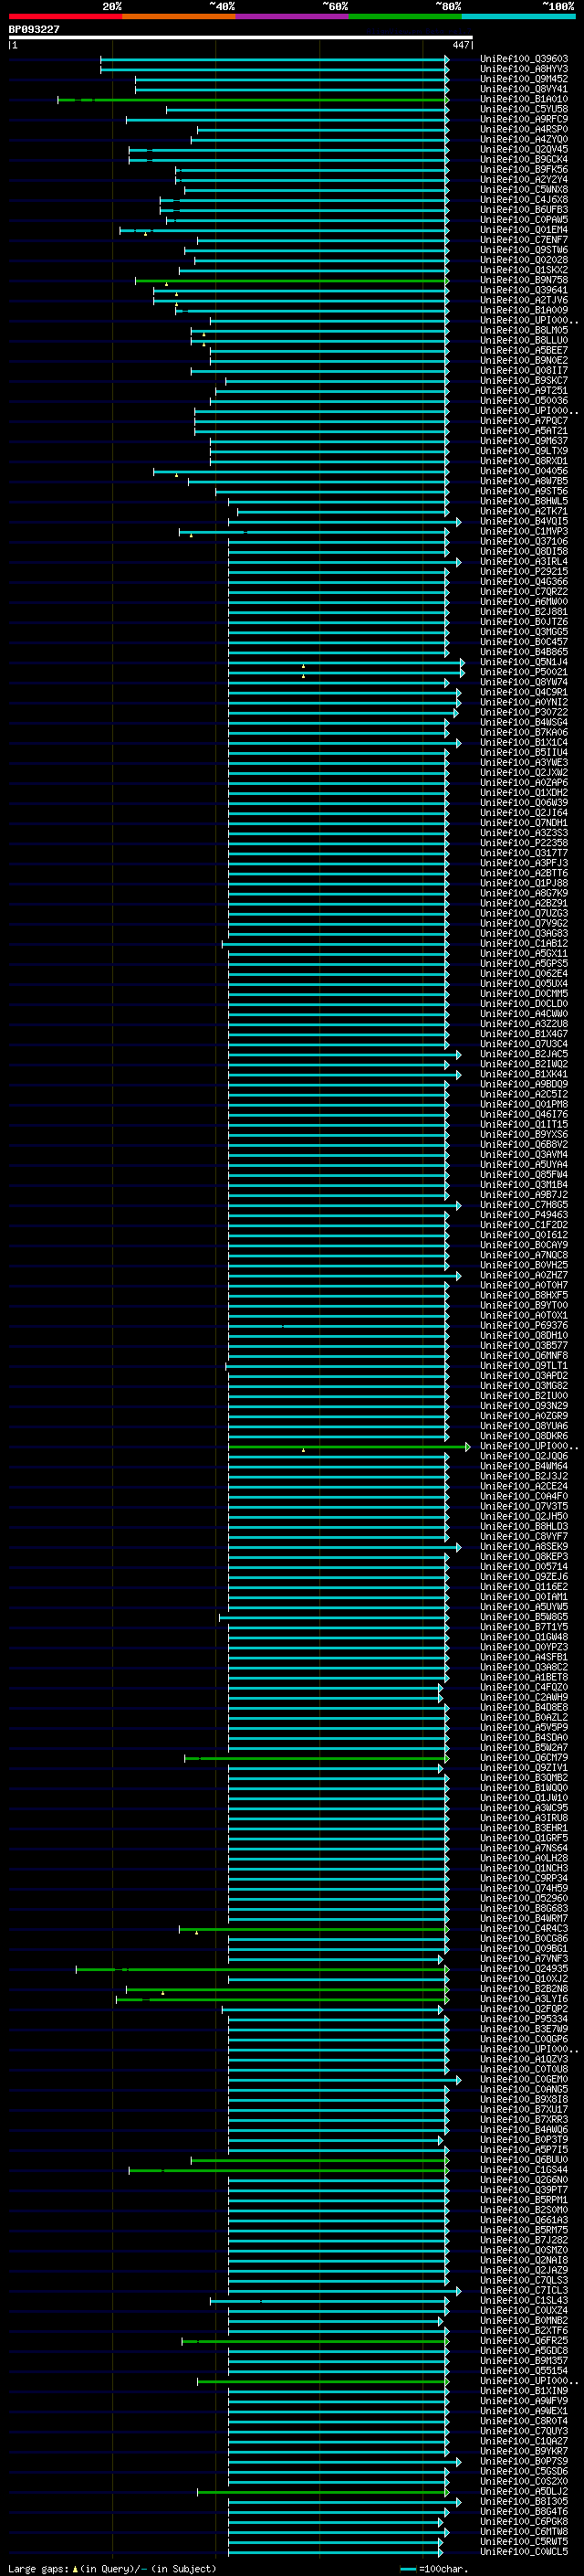This screenshot has width=584, height=2576.
Task: Click the UniRef100_C6PGK8 label
Action: coord(523,2521)
